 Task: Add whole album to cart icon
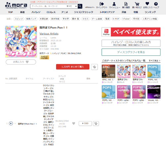94,67
